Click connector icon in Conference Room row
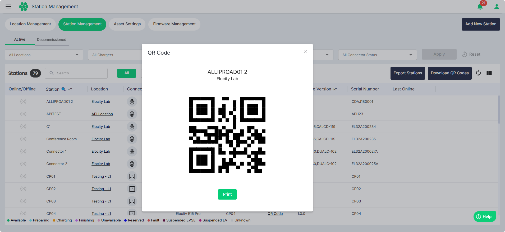505x232 pixels. 132,139
